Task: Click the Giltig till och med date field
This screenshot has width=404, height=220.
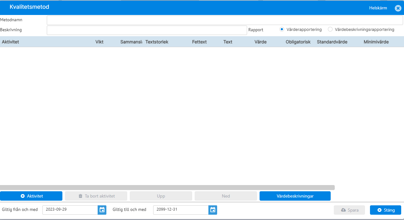Action: click(181, 210)
